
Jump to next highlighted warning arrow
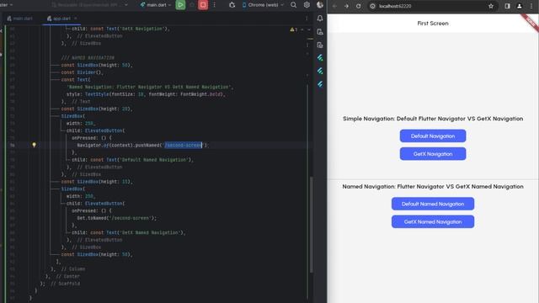[x=309, y=29]
